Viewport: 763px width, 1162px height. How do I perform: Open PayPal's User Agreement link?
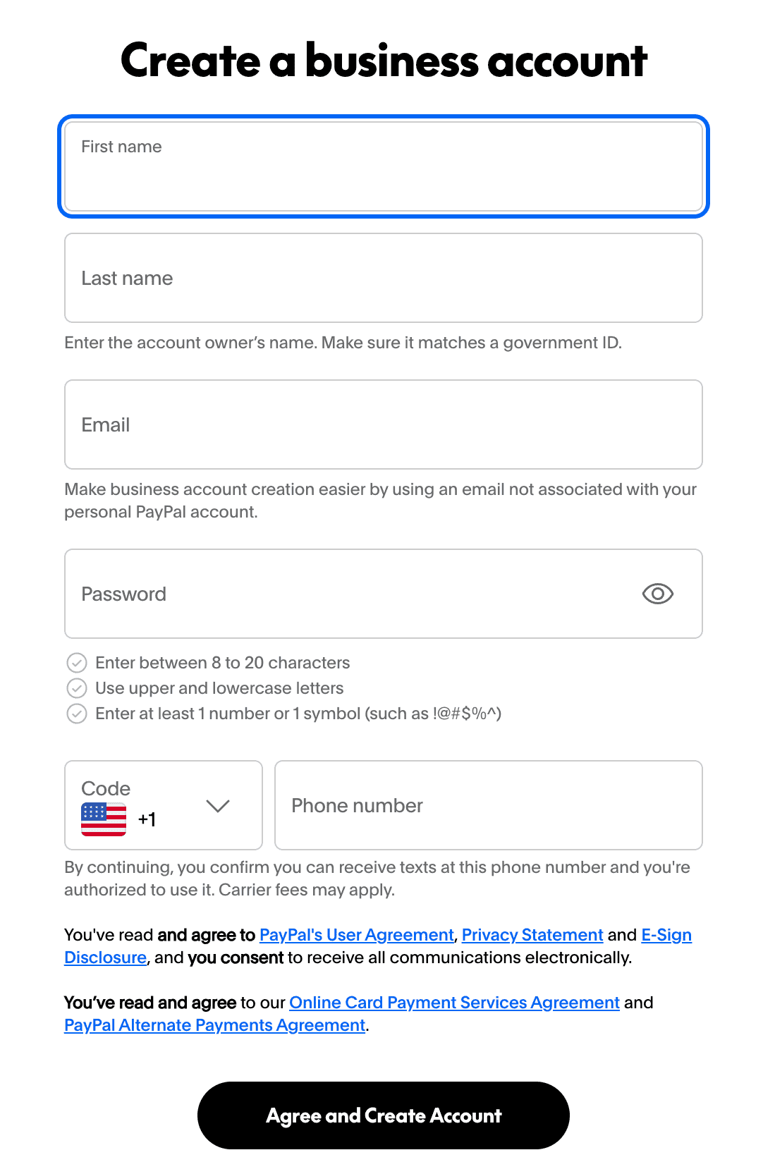click(x=356, y=935)
